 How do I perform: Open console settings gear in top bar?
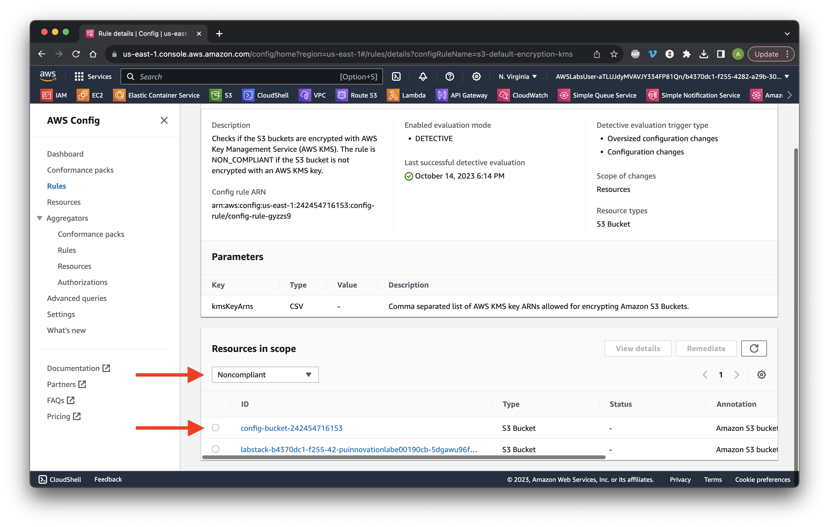476,76
